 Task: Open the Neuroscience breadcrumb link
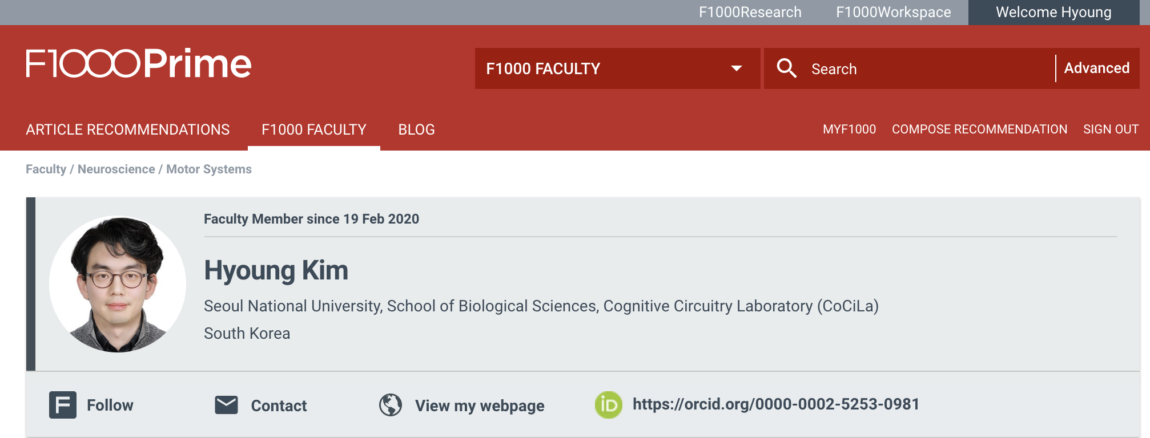pyautogui.click(x=115, y=169)
